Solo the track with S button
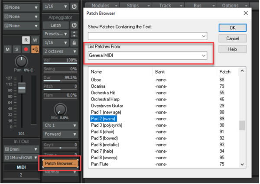 pyautogui.click(x=16, y=49)
